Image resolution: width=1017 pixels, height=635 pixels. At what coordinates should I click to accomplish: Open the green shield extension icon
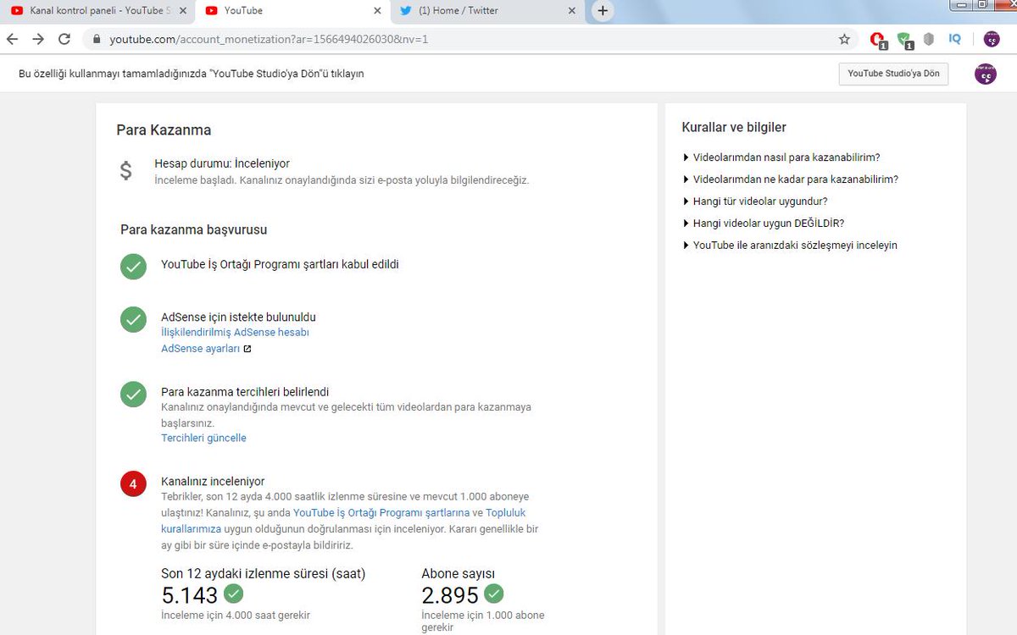click(x=904, y=39)
